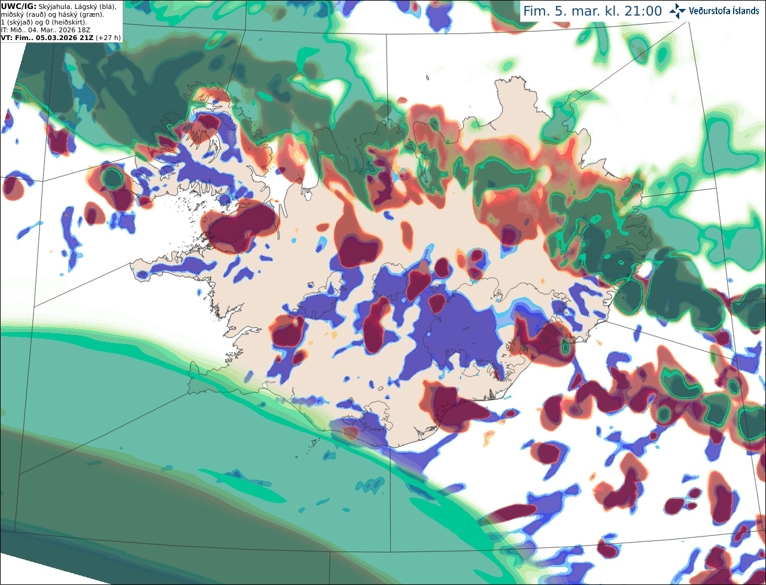
Task: Click the 'IT: Mið.. 04. Mar.. 2026 18Z' line
Action: (x=45, y=29)
